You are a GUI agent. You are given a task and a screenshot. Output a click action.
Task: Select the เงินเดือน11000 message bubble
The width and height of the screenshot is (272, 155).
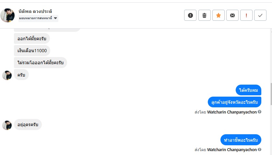[x=32, y=51]
